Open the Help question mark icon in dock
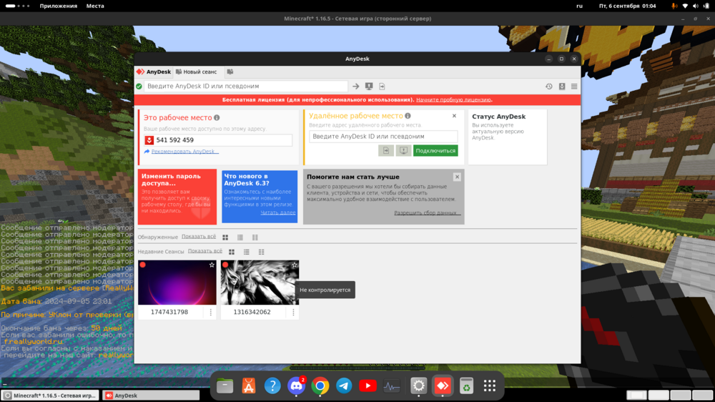Image resolution: width=715 pixels, height=402 pixels. point(272,386)
